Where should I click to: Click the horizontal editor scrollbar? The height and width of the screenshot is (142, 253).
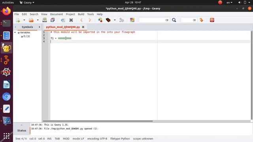click(98, 121)
